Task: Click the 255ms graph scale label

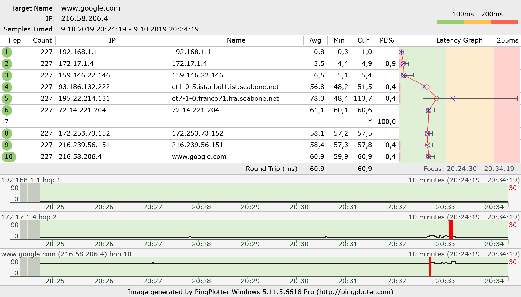Action: click(507, 40)
